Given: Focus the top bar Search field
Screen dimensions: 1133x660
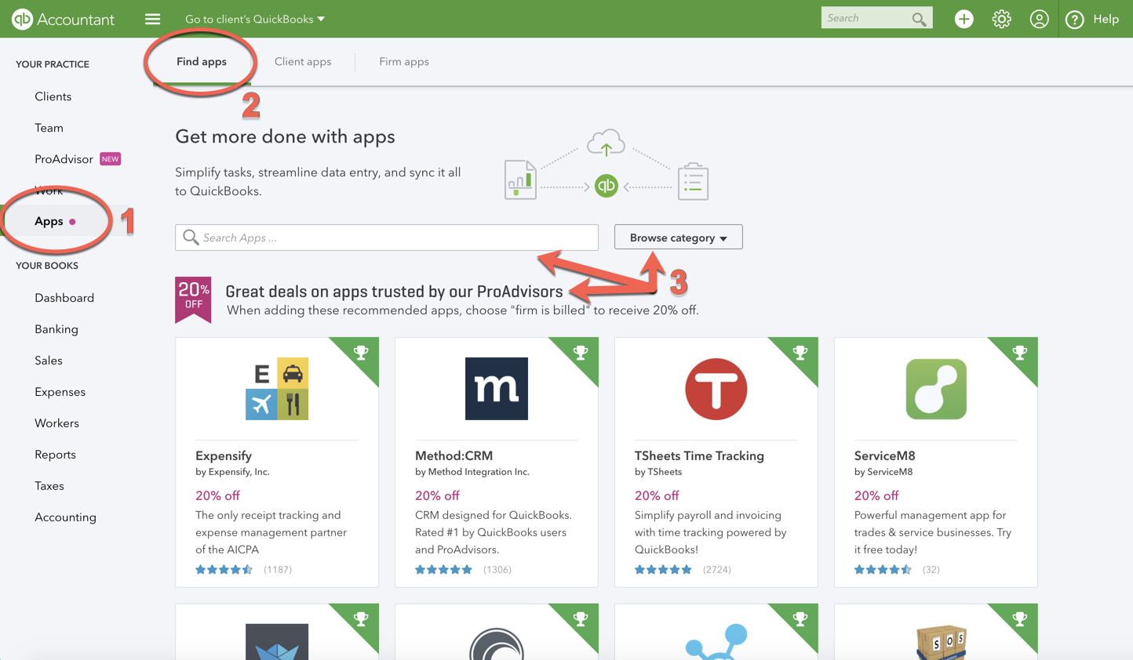Looking at the screenshot, I should pos(876,18).
